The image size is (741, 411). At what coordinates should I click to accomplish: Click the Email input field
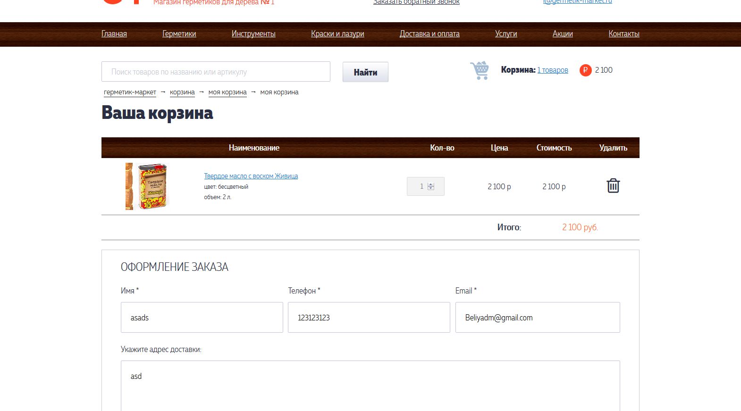click(538, 318)
